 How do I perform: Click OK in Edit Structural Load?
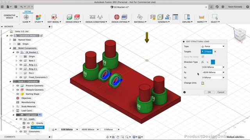(209, 92)
